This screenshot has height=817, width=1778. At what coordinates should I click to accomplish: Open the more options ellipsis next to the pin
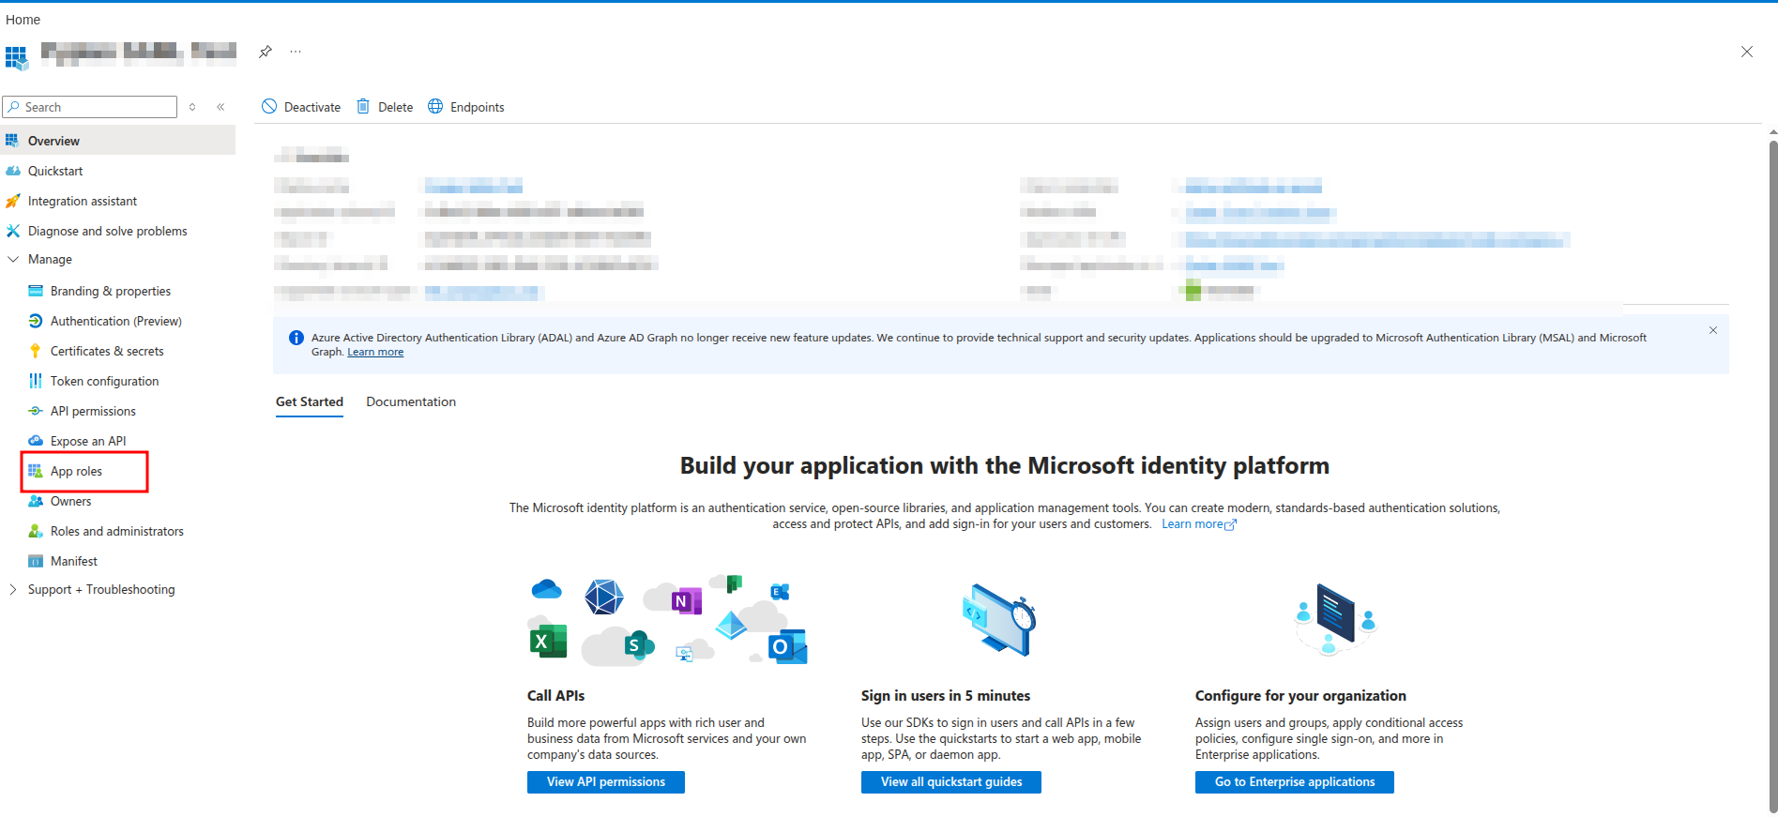[296, 52]
